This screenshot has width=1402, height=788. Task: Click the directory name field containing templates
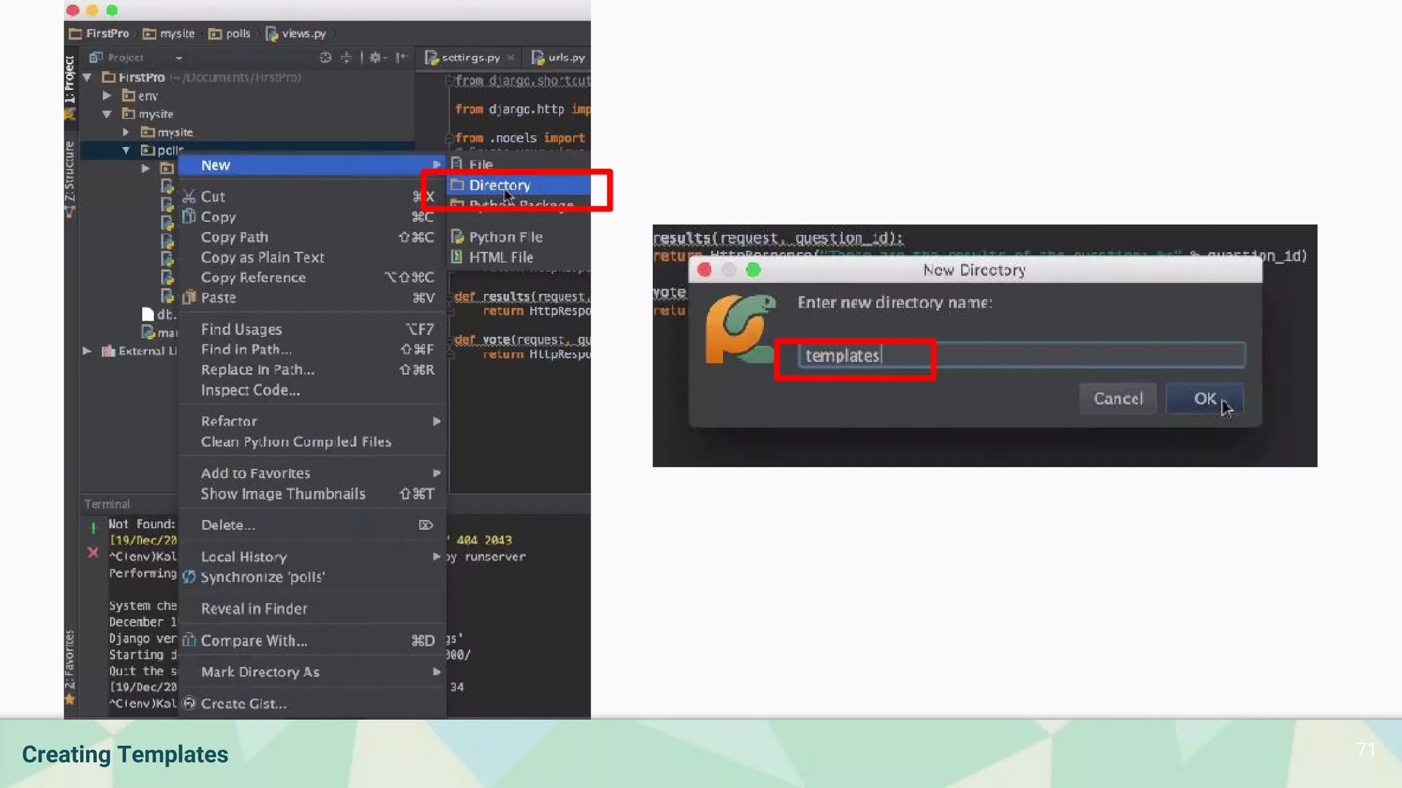[x=1021, y=356]
